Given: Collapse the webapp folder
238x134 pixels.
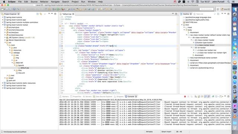Looking at the screenshot, I should (10, 53).
